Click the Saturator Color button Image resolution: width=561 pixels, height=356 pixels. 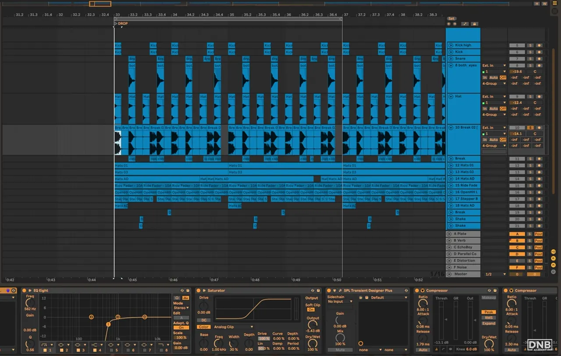pyautogui.click(x=204, y=327)
